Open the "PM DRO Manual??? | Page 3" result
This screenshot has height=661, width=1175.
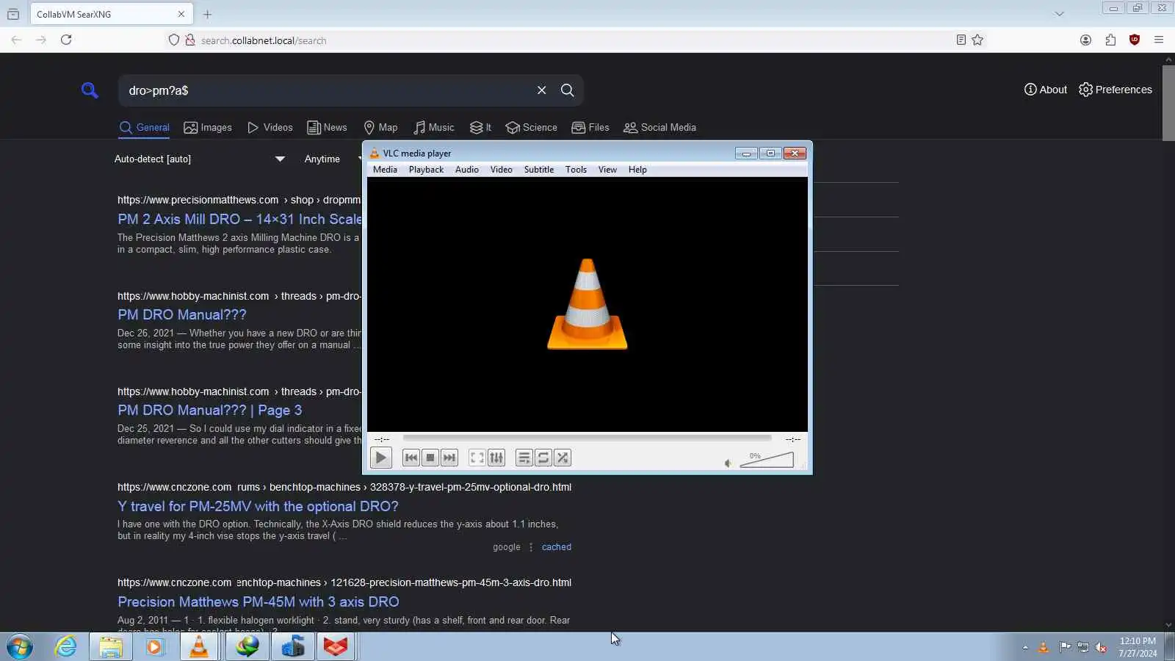[x=210, y=411]
